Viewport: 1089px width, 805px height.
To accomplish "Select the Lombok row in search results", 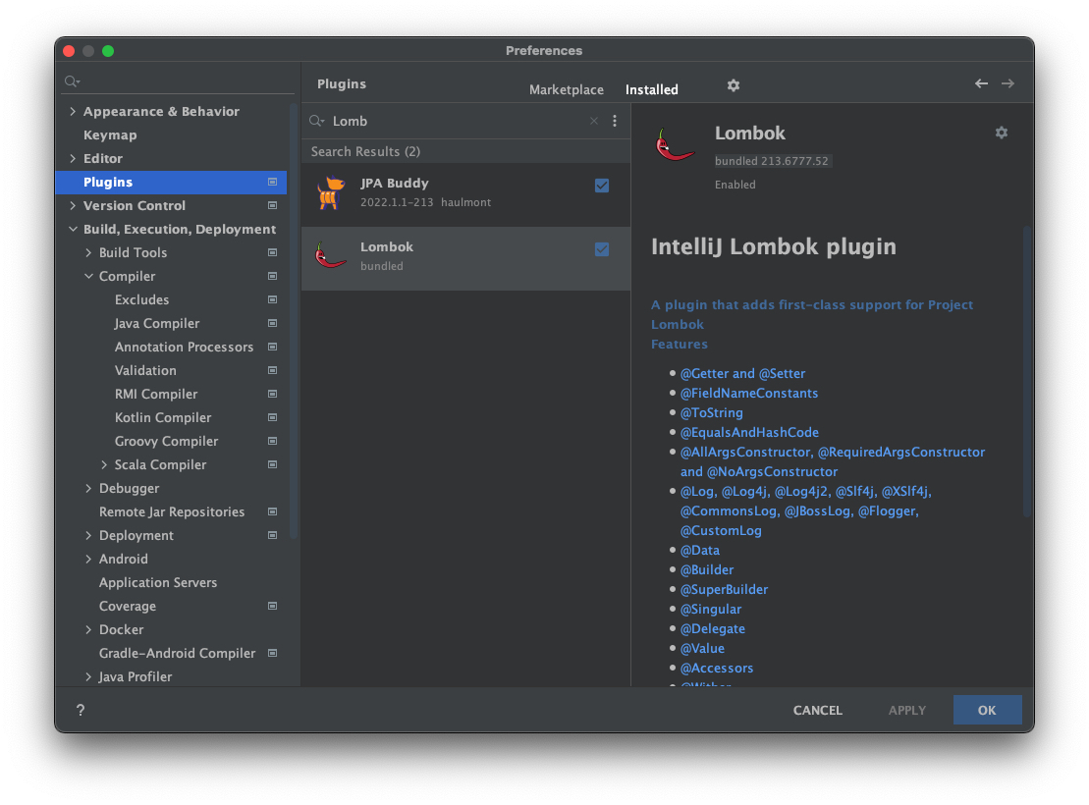I will point(466,258).
